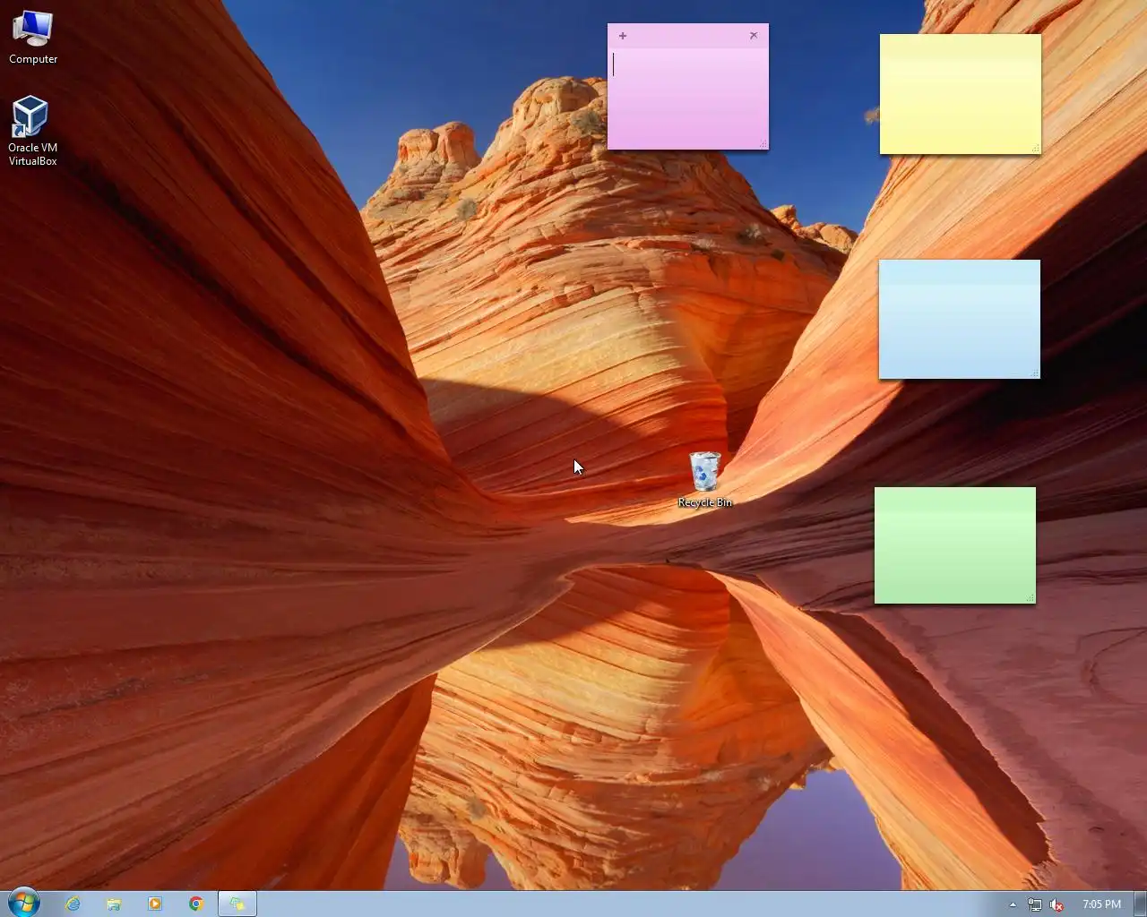This screenshot has width=1147, height=917.
Task: Open the Computer desktop icon
Action: (x=33, y=37)
